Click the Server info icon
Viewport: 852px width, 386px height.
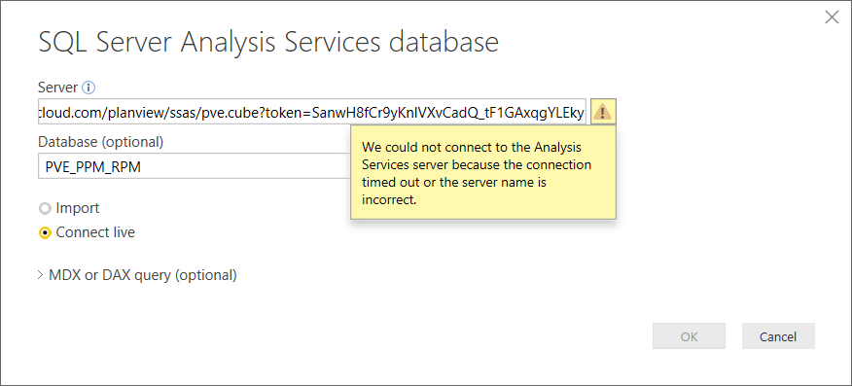(89, 87)
